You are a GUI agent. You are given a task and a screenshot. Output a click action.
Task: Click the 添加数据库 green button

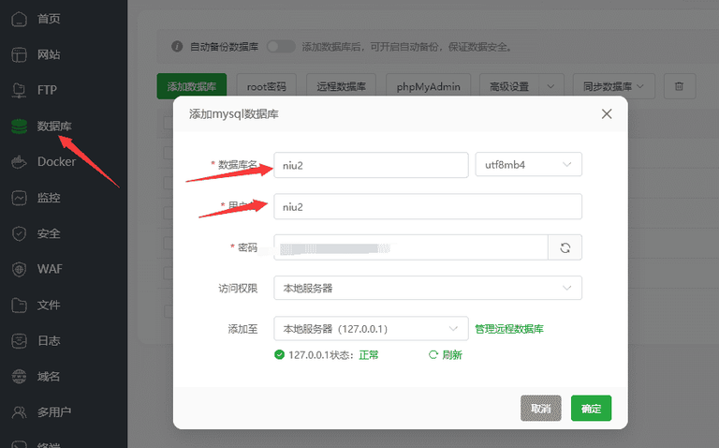192,86
